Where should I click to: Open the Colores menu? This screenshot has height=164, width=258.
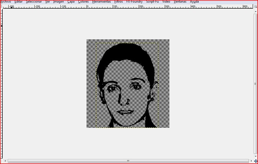point(83,2)
